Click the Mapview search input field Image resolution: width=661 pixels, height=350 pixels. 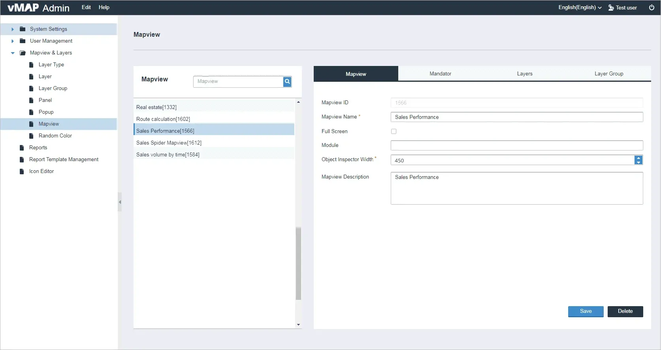click(238, 81)
